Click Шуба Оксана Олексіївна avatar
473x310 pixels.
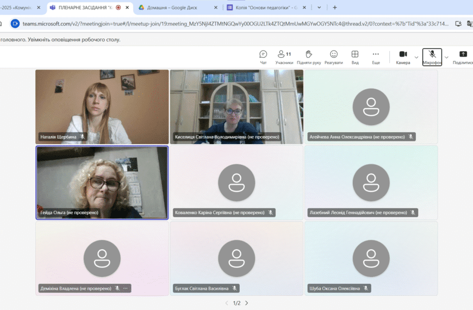tap(371, 258)
